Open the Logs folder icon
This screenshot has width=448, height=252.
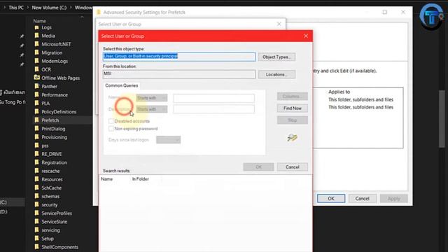(36, 27)
